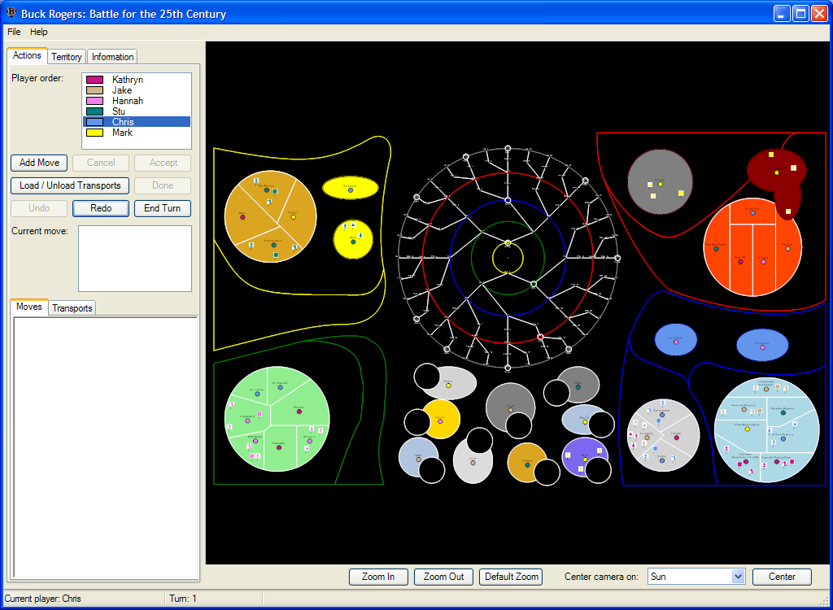The height and width of the screenshot is (610, 833).
Task: Select blue Tycho dot on the Moon
Action: click(662, 460)
